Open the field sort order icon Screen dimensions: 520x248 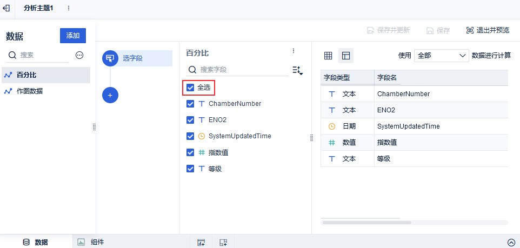point(297,70)
